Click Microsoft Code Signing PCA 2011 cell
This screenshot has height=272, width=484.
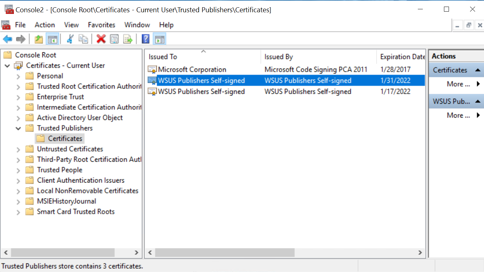[x=316, y=70]
